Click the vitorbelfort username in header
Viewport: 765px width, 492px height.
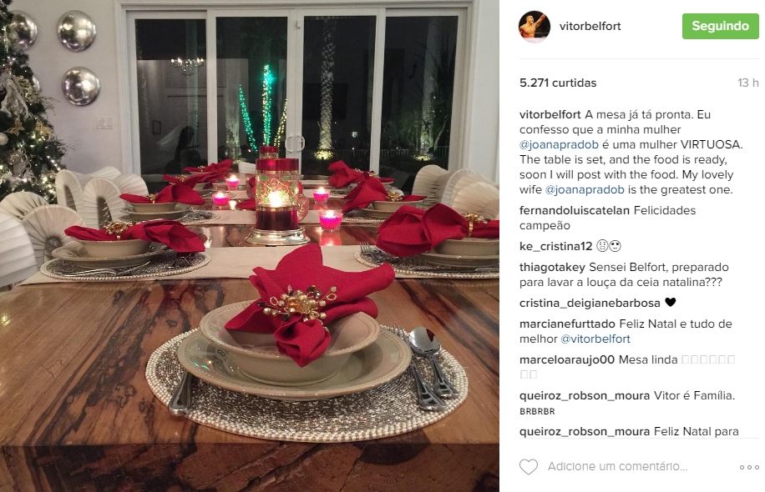(x=590, y=26)
